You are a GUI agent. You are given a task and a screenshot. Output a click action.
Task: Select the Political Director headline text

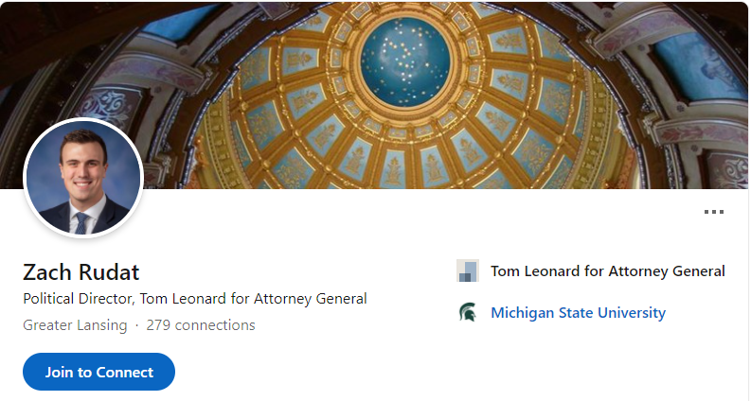tap(194, 299)
